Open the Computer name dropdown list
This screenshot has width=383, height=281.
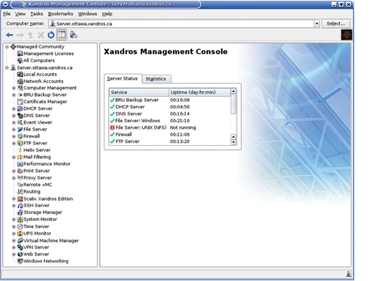pyautogui.click(x=317, y=24)
